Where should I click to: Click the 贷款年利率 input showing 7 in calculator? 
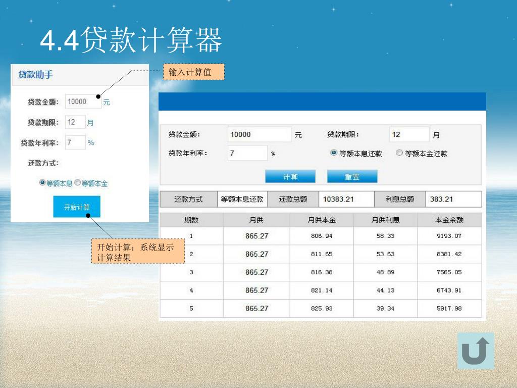(x=247, y=153)
